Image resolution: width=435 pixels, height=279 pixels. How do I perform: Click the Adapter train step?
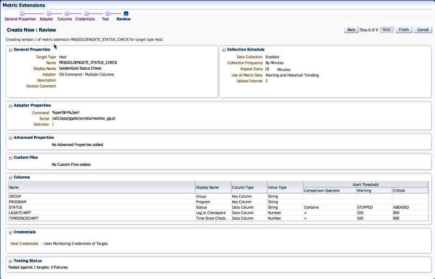pyautogui.click(x=46, y=18)
